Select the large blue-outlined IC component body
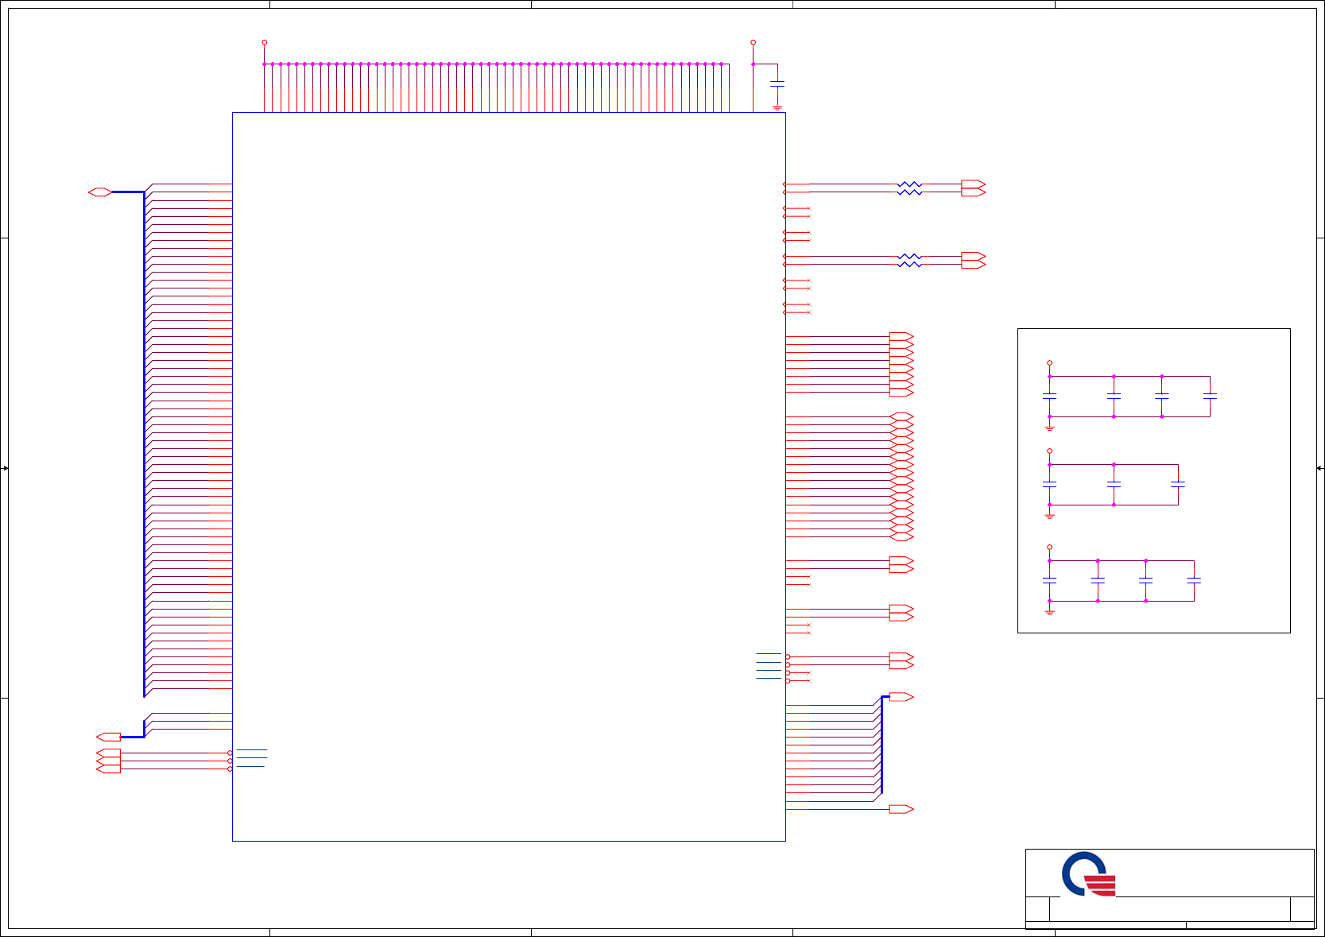The height and width of the screenshot is (937, 1325). click(509, 476)
